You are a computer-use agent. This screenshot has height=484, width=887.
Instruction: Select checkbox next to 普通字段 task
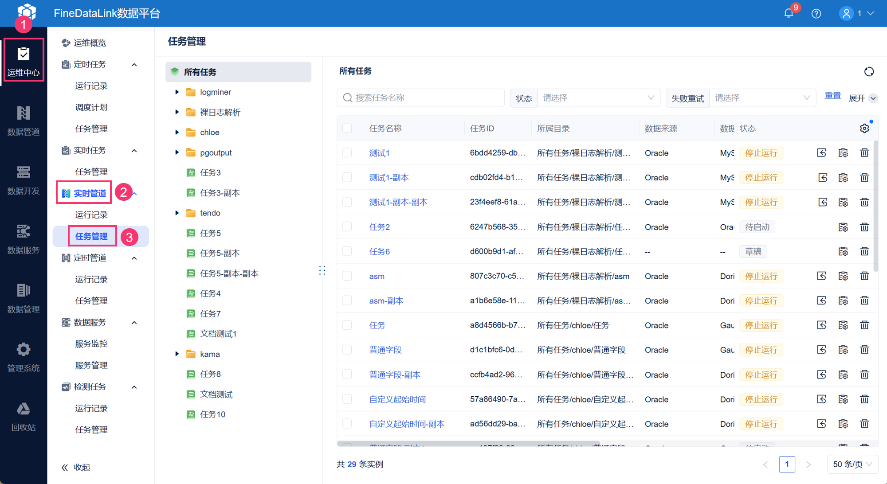(347, 350)
